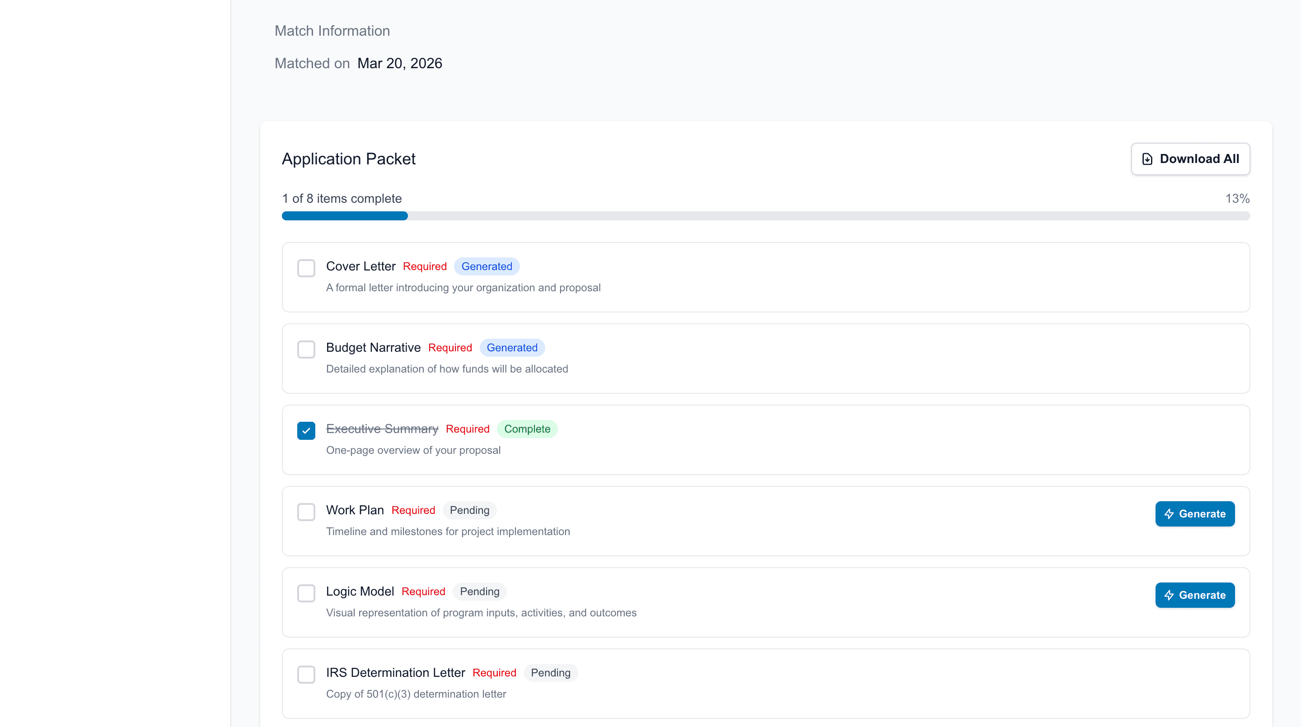Image resolution: width=1301 pixels, height=727 pixels.
Task: Click the checkmark icon on Executive Summary
Action: click(x=306, y=431)
